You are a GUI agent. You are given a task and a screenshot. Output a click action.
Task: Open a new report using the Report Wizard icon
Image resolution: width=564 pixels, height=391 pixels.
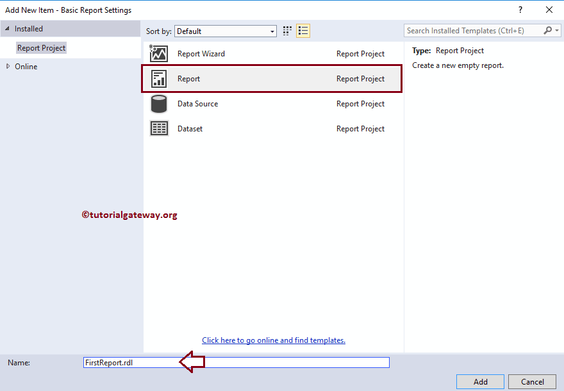click(158, 53)
